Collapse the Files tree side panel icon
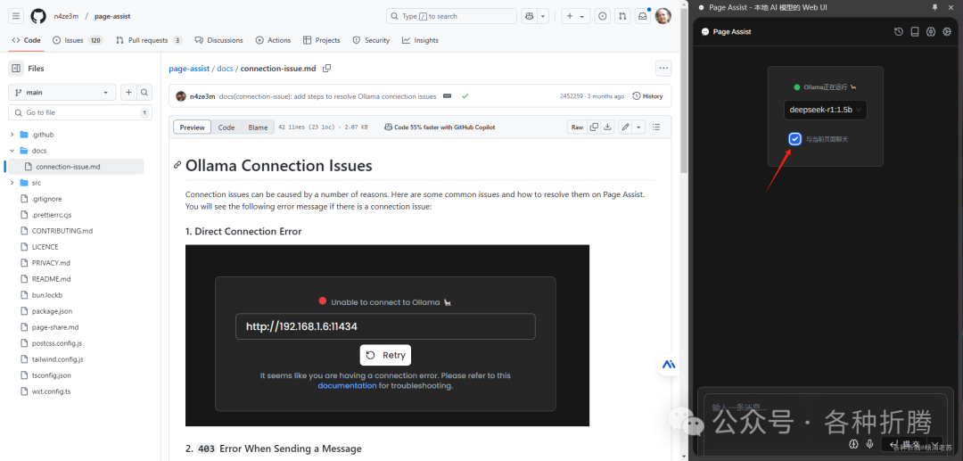 tap(17, 68)
